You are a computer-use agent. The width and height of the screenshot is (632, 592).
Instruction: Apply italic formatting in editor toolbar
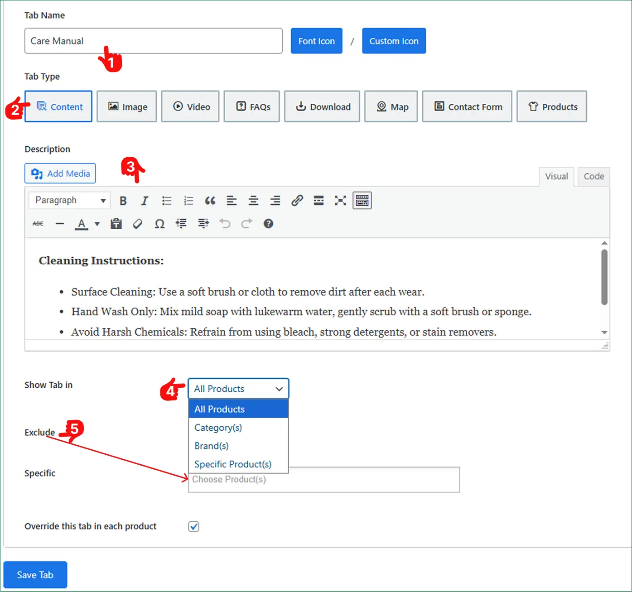coord(145,201)
